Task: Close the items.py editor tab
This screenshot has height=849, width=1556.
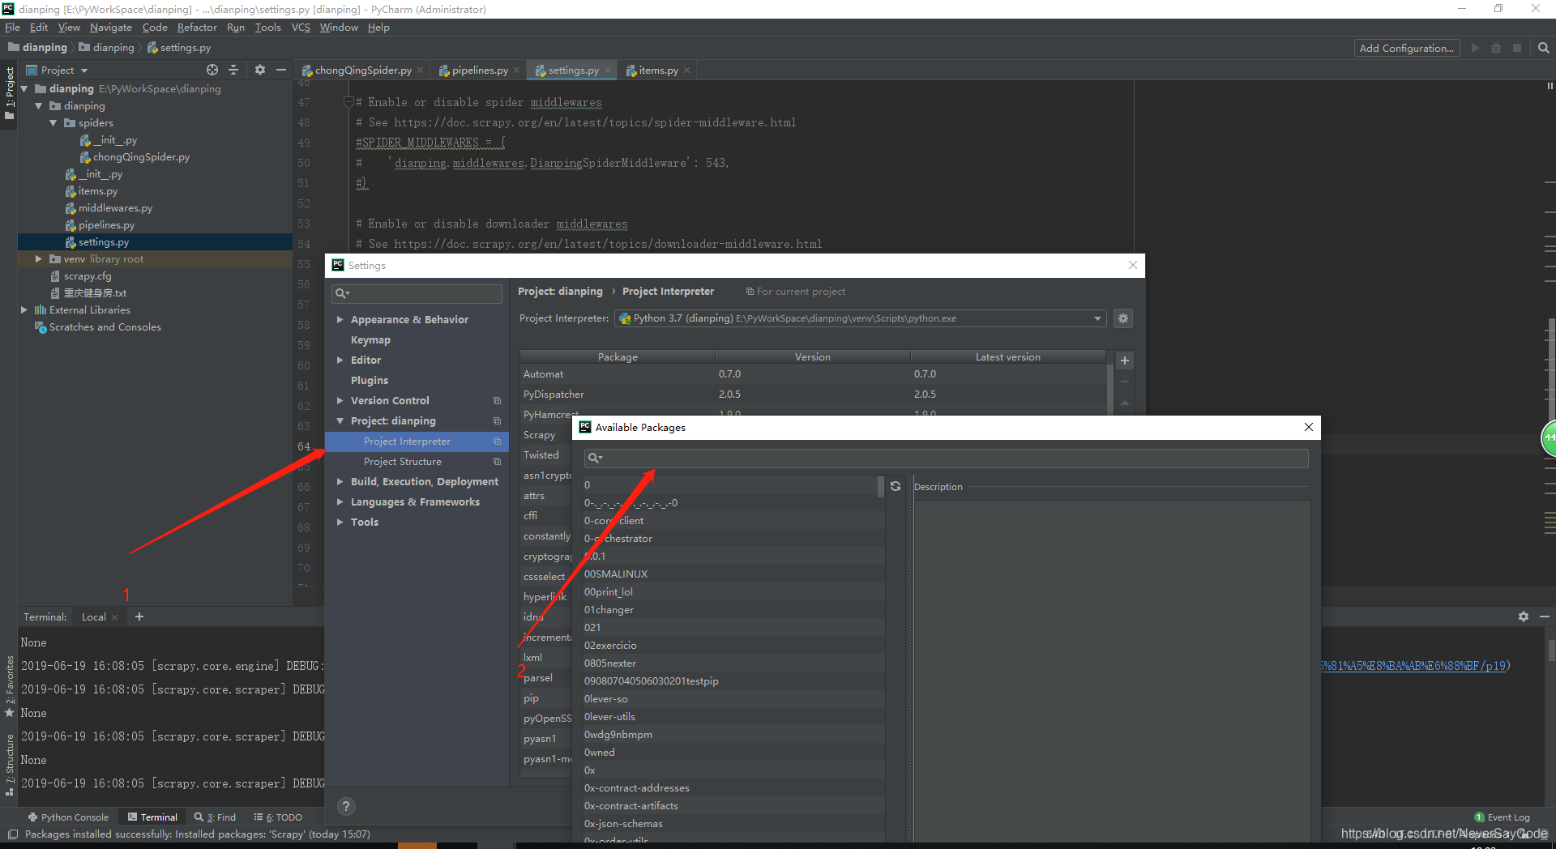Action: pos(686,70)
